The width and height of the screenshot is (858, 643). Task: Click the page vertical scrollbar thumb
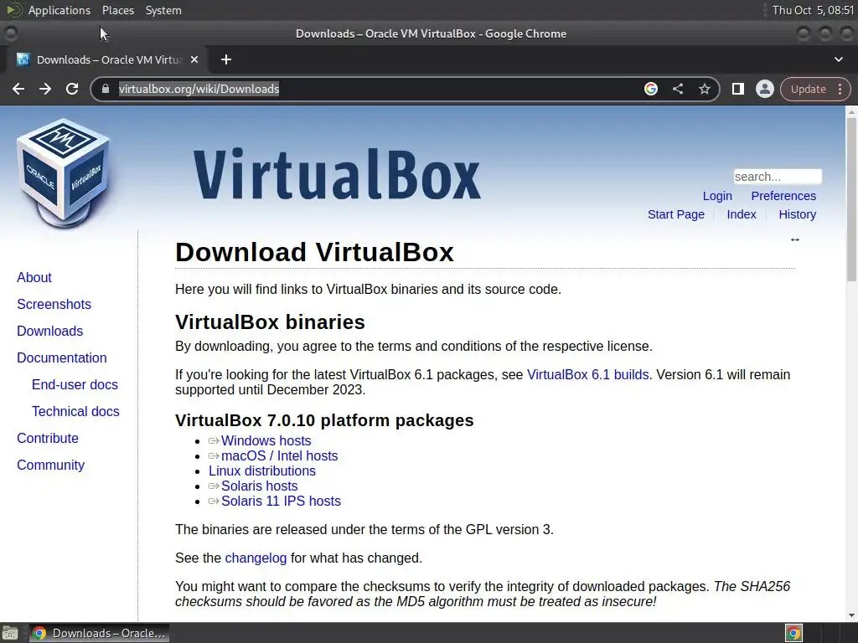[x=851, y=199]
